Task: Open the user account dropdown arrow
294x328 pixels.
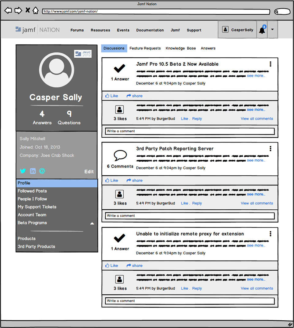Action: point(273,30)
